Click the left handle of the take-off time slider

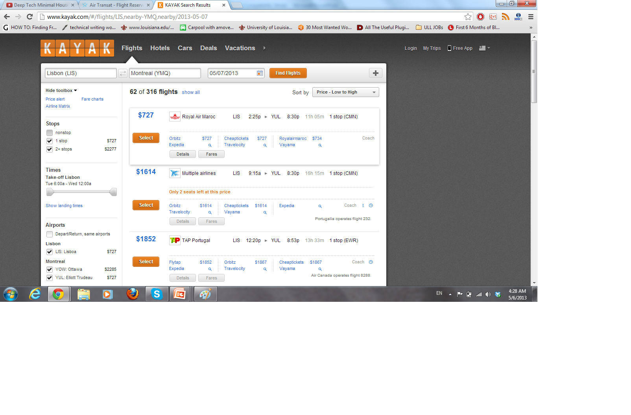(x=50, y=192)
